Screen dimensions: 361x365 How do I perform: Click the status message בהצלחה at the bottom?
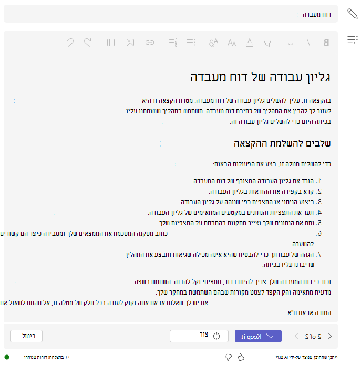click(x=46, y=357)
